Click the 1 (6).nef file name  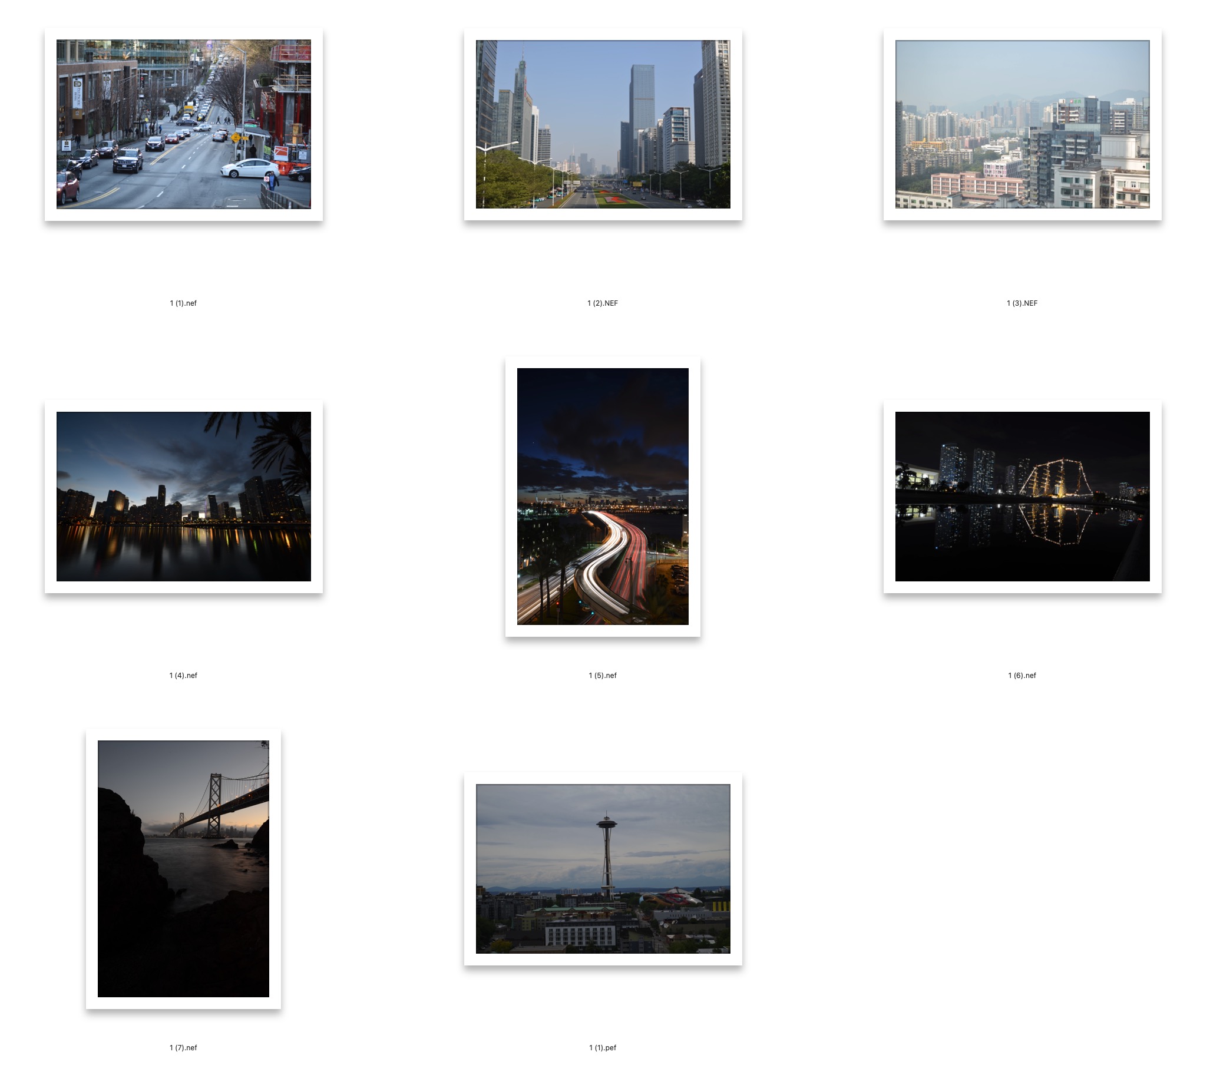pyautogui.click(x=1022, y=676)
